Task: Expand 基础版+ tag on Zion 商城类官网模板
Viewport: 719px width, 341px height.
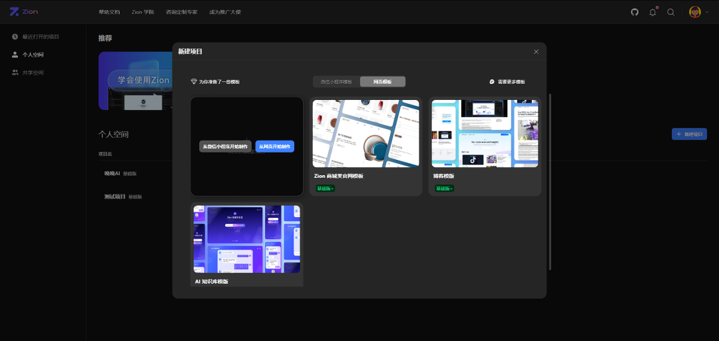Action: point(325,188)
